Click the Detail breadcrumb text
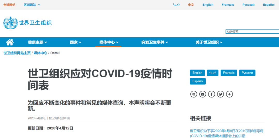 coord(55,53)
